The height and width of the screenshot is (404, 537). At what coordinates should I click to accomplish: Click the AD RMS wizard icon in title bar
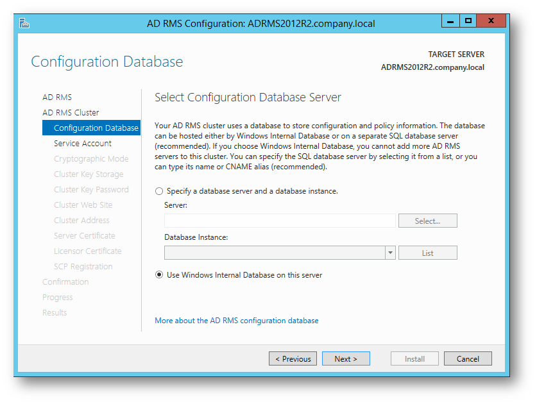24,23
